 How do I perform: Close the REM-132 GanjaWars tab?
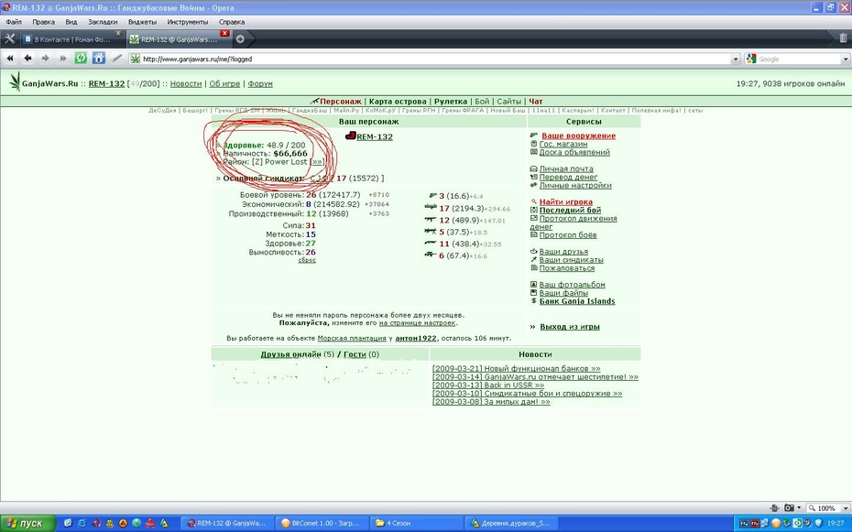click(224, 34)
